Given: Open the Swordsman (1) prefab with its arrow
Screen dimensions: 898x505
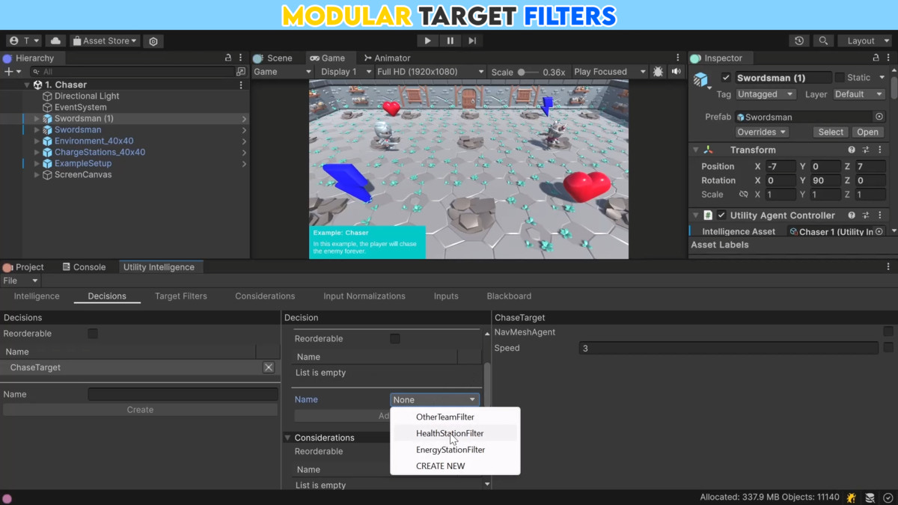Looking at the screenshot, I should (244, 119).
